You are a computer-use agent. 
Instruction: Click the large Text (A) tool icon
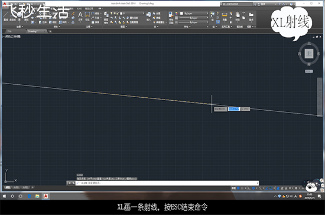pyautogui.click(x=80, y=16)
